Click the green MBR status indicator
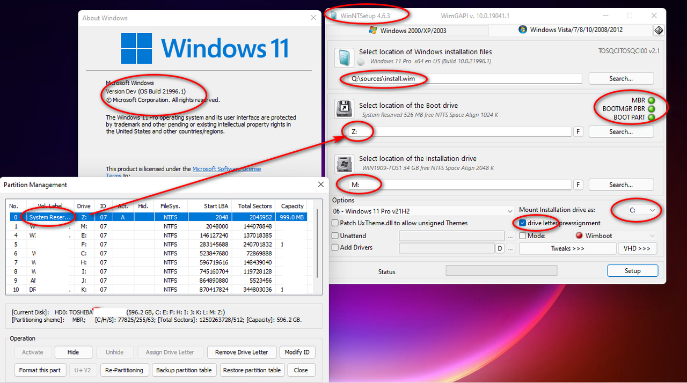 tap(652, 100)
